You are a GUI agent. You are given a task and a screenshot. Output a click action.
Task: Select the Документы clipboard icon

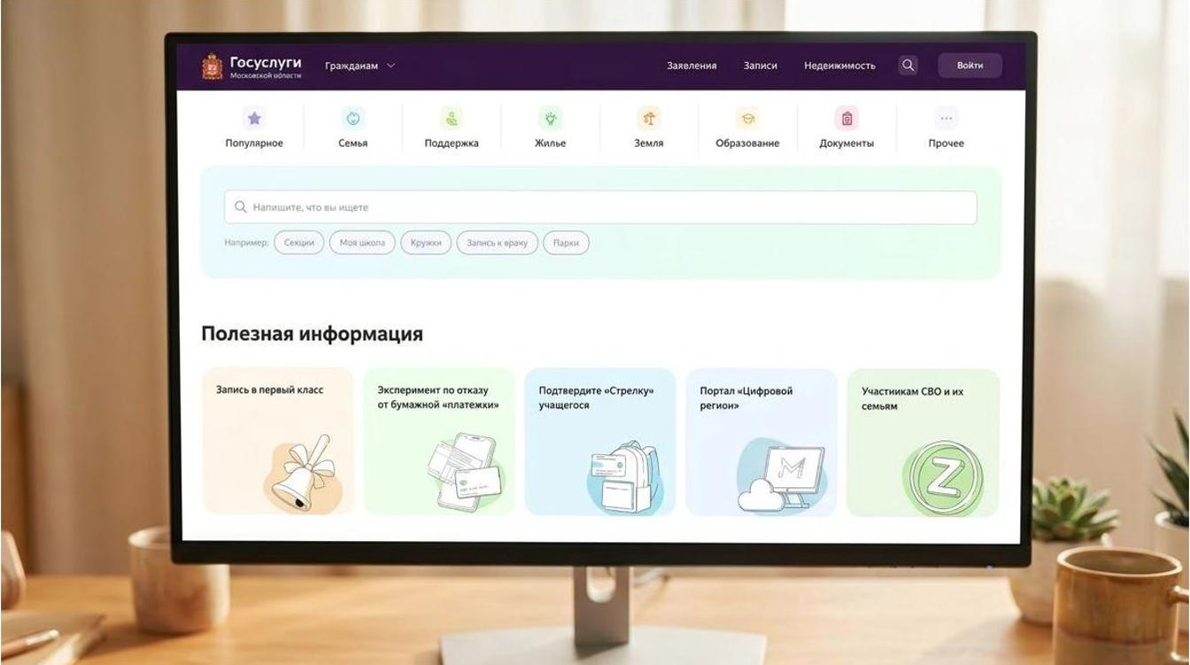pos(846,119)
